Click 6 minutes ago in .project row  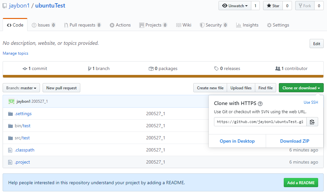[x=304, y=162]
